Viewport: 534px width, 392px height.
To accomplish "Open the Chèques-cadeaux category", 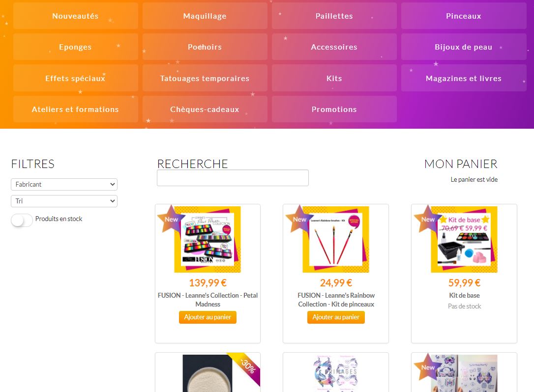I will coord(205,109).
